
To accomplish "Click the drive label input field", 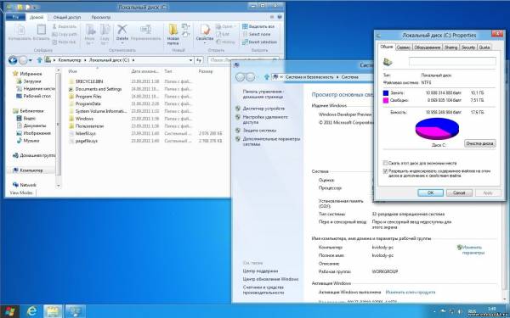I will [x=452, y=61].
